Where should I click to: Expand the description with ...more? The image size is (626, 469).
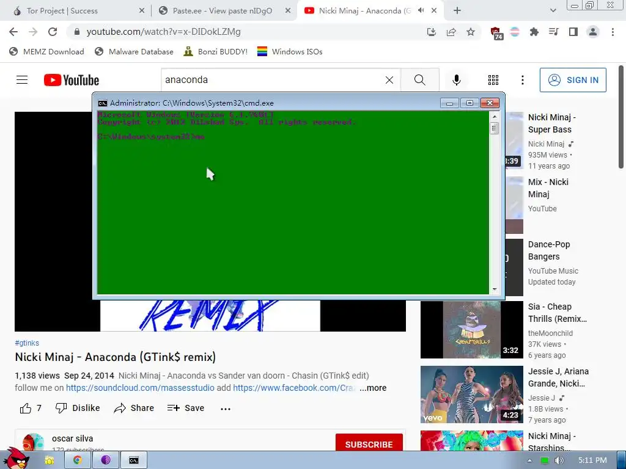(373, 388)
